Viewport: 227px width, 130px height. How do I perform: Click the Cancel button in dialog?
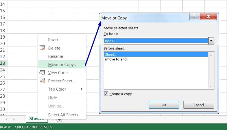tap(199, 105)
